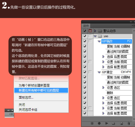Collapse the small animation panel via double-arrow icon

8,110
